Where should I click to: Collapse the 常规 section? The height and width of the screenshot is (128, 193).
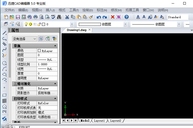(x=55, y=46)
